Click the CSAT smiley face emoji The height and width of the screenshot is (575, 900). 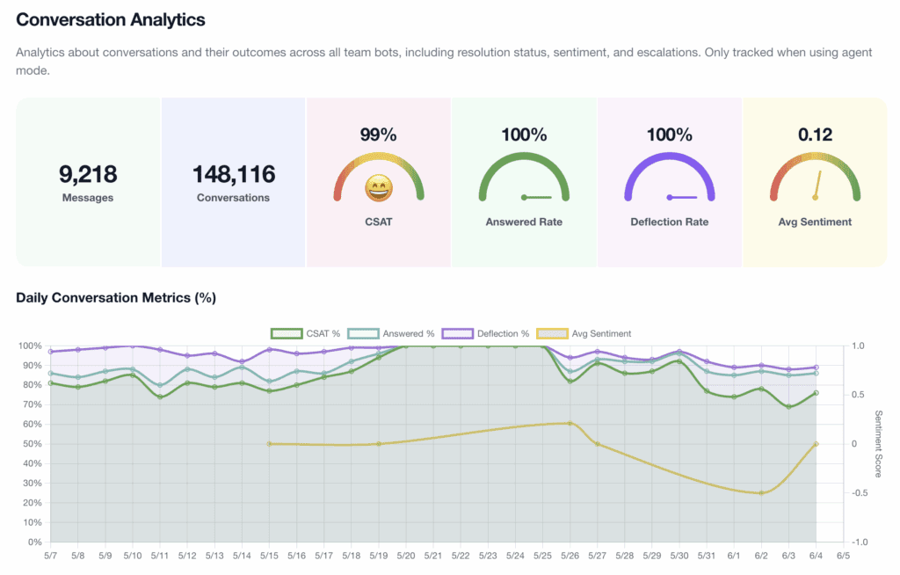click(379, 187)
